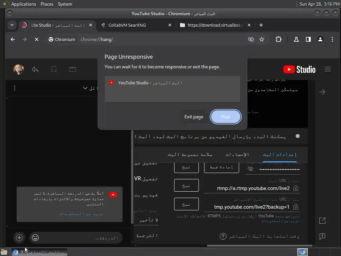Open the RTMPS 'مزيد من المعلومات' link
The width and height of the screenshot is (341, 256).
pyautogui.click(x=280, y=221)
